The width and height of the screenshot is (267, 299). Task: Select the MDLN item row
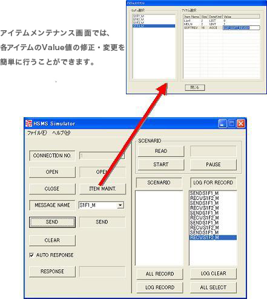point(222,24)
